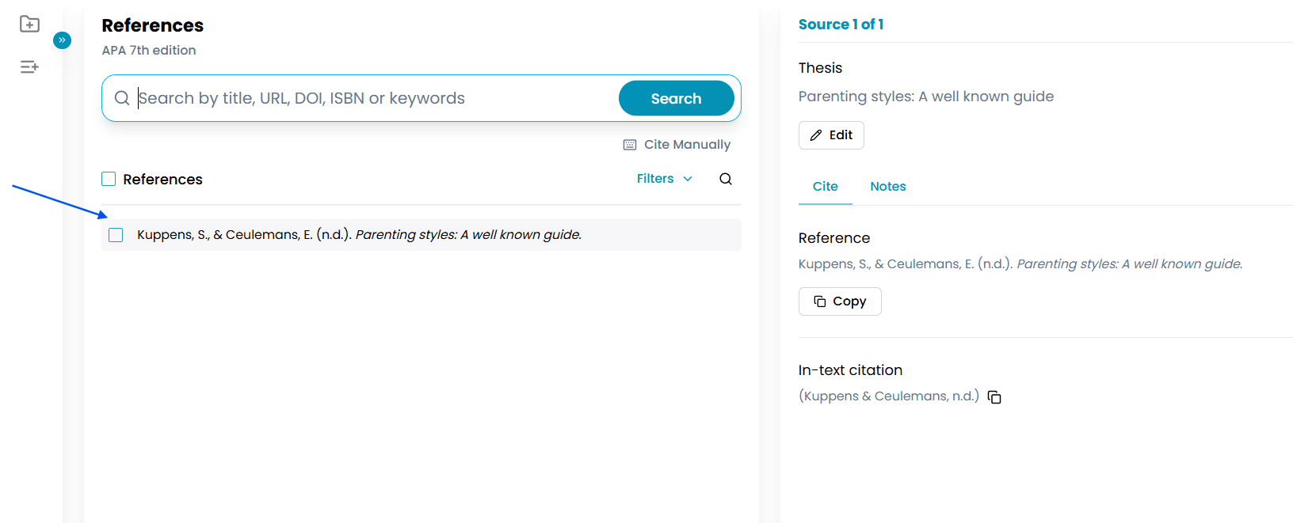Screen dimensions: 1293x523
Task: Tick the select-all References checkbox
Action: 109,180
